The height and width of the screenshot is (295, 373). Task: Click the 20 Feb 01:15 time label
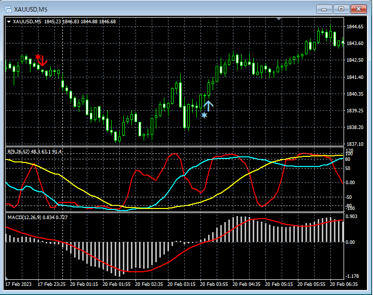point(84,284)
